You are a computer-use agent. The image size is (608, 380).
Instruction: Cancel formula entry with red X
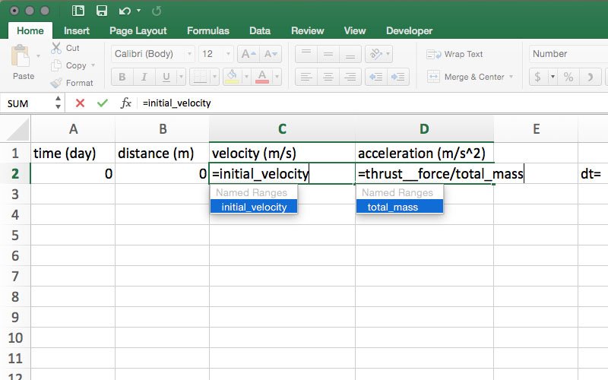pyautogui.click(x=80, y=103)
